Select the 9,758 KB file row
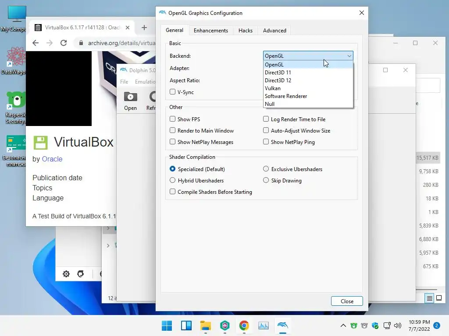The width and height of the screenshot is (449, 336). pos(428,171)
